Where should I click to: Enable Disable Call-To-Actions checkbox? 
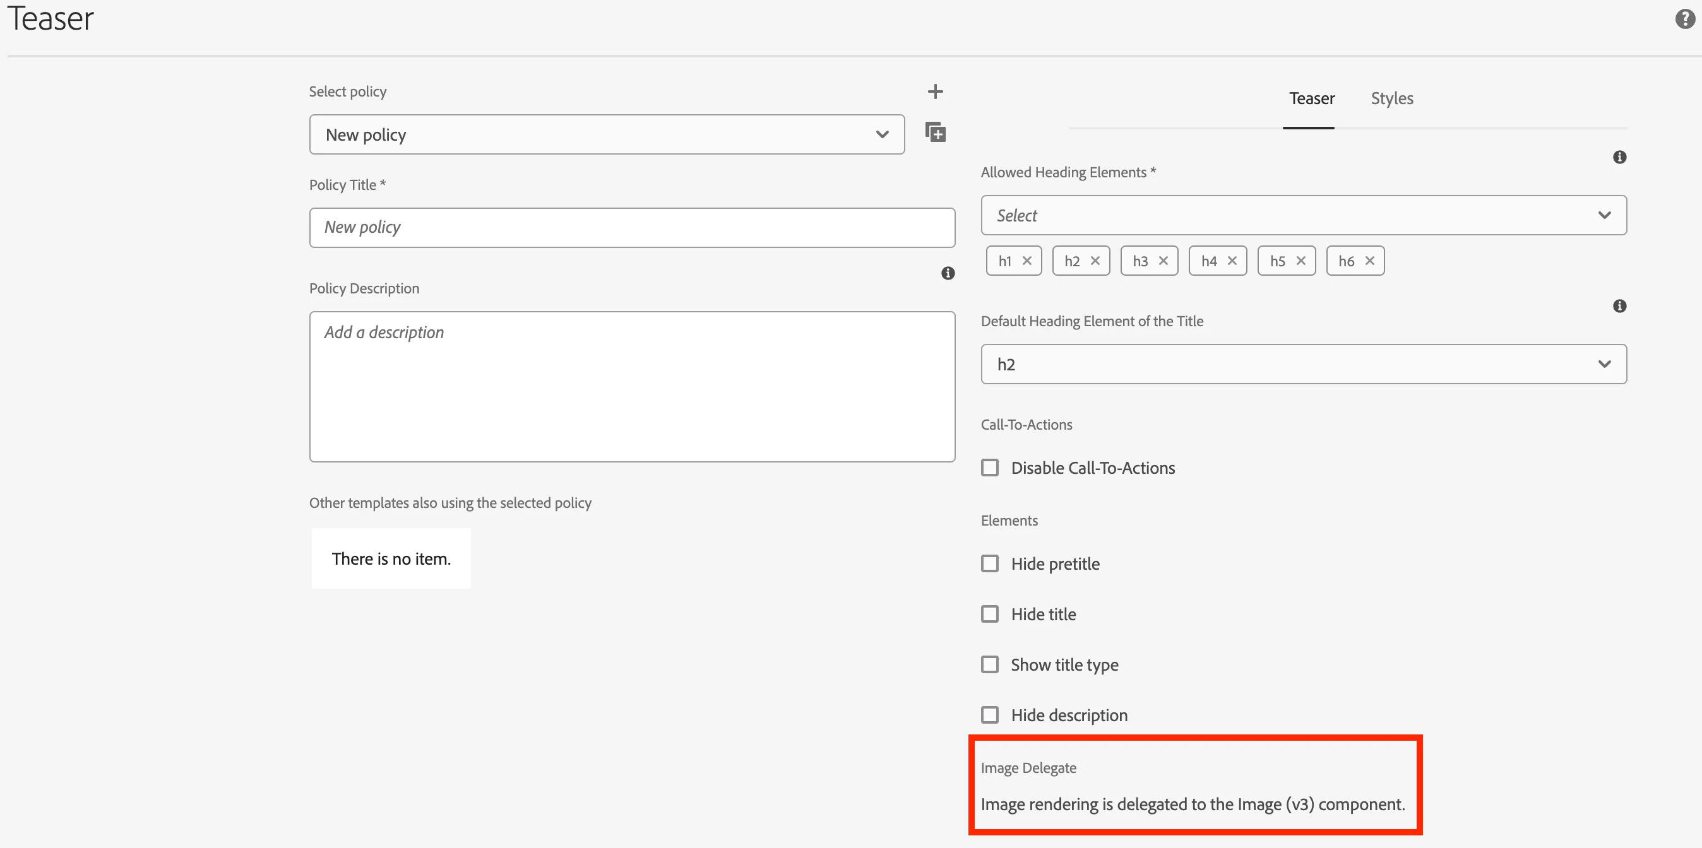[989, 468]
